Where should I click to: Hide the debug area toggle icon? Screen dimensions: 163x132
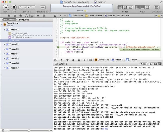coord(56,60)
